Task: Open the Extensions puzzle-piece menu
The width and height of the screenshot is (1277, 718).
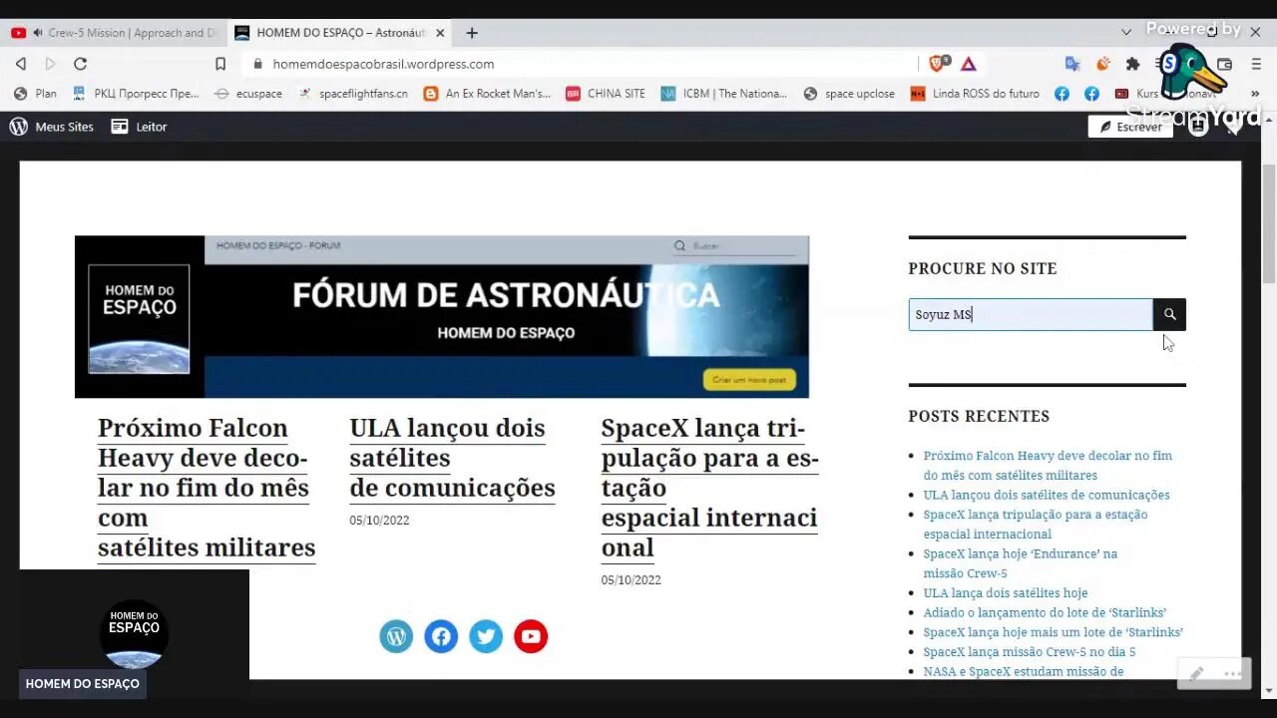Action: point(1133,64)
